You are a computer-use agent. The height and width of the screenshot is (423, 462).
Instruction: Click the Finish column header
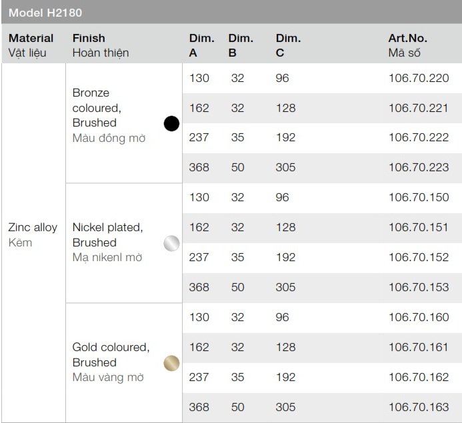point(101,45)
